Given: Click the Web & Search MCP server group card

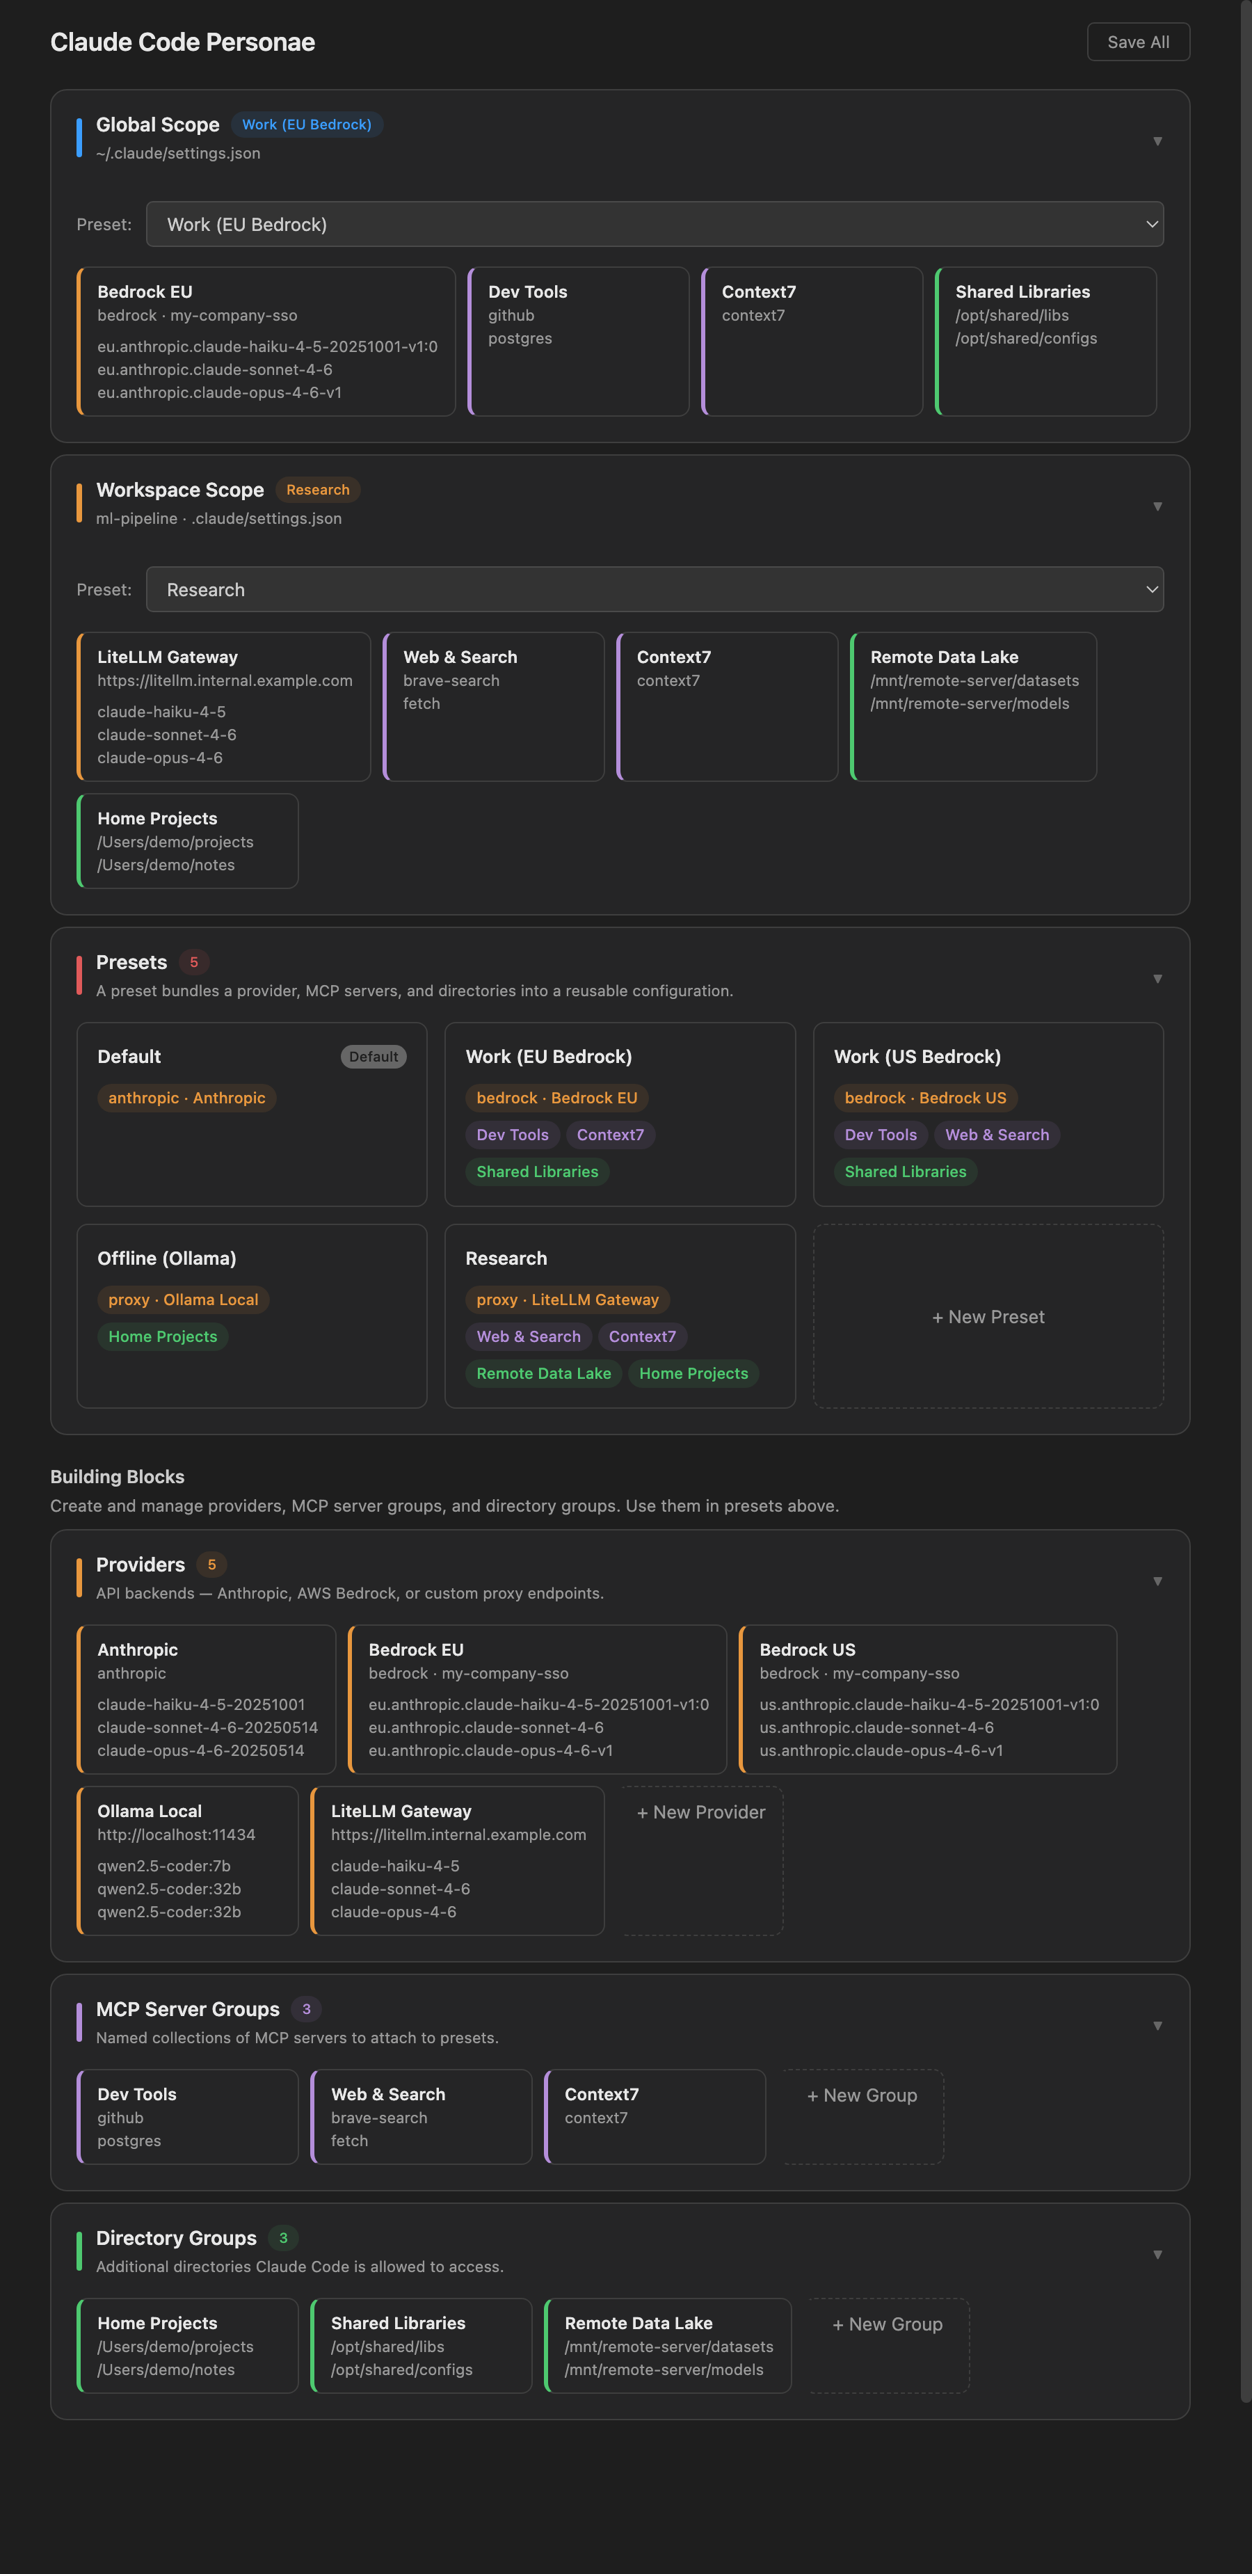Looking at the screenshot, I should (x=421, y=2116).
